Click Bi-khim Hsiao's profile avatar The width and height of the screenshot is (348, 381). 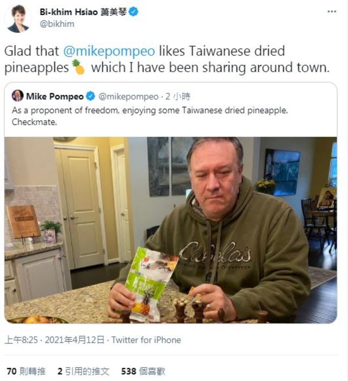click(x=18, y=18)
